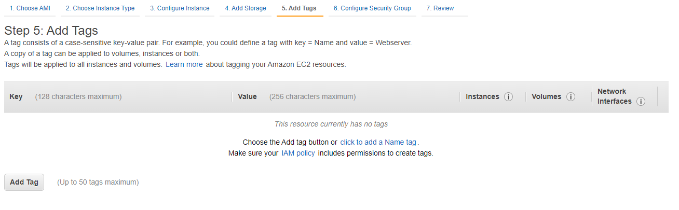Click the Step 5: Add Tags heading
Image resolution: width=679 pixels, height=210 pixels.
pyautogui.click(x=51, y=30)
